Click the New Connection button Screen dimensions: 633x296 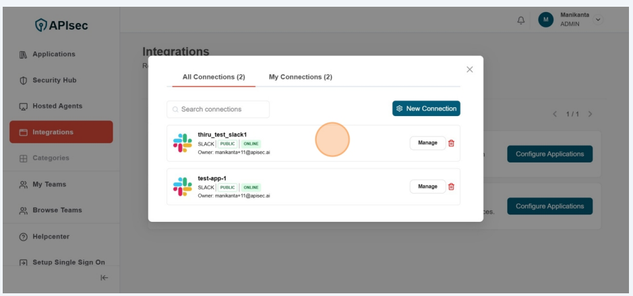[426, 109]
